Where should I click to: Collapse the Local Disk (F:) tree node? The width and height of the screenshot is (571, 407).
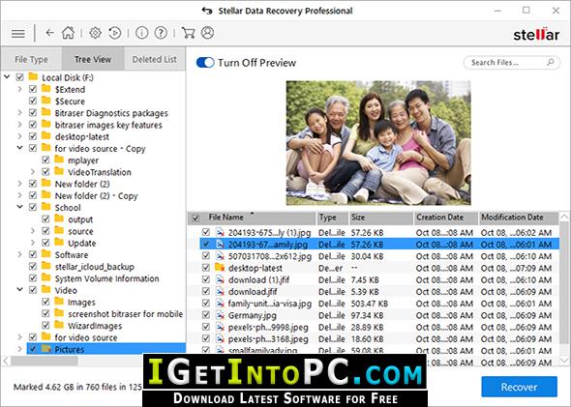[x=7, y=77]
